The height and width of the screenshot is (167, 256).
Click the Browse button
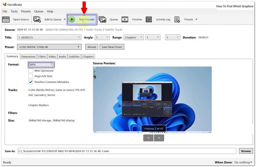[x=246, y=151]
